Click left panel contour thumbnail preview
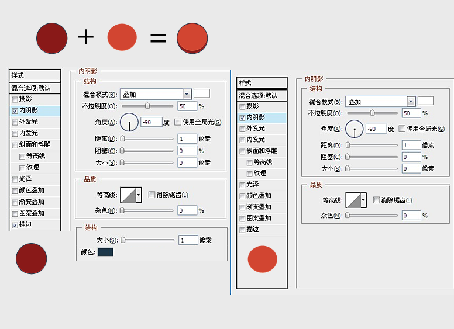The width and height of the screenshot is (454, 329). pos(128,195)
